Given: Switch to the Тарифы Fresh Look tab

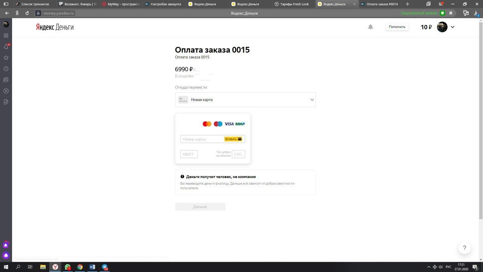Looking at the screenshot, I should [x=294, y=4].
